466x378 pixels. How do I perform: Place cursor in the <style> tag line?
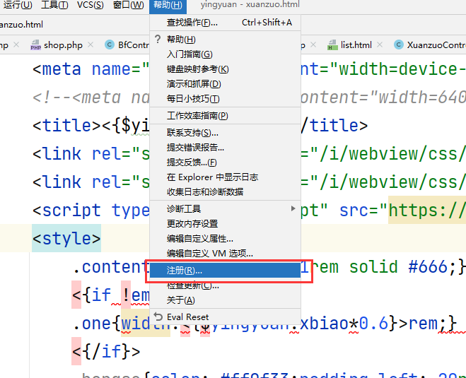click(x=66, y=238)
